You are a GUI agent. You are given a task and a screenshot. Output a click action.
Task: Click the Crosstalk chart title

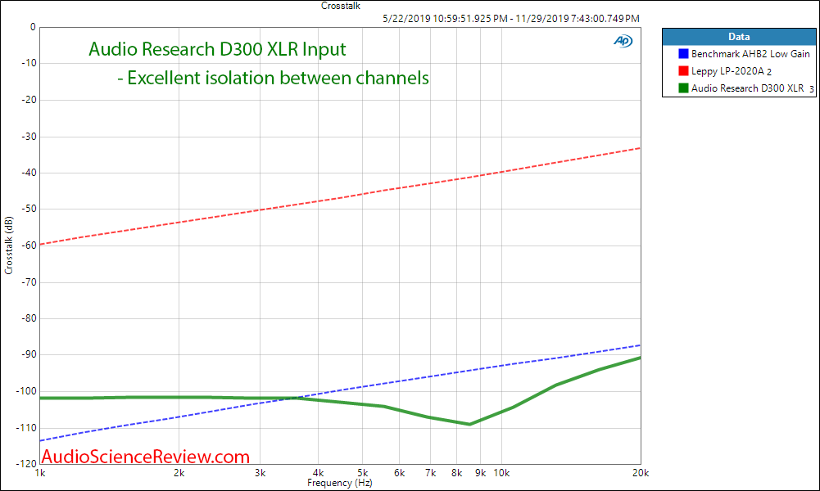[x=341, y=6]
